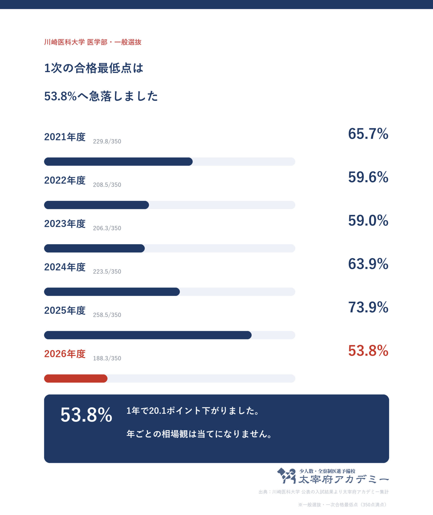Viewport: 433px width, 515px height.
Task: Click the 1次の合格最低点は headline
Action: [x=94, y=68]
